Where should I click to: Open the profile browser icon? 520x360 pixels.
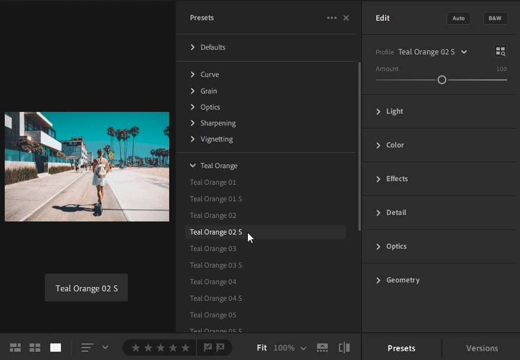[x=500, y=52]
